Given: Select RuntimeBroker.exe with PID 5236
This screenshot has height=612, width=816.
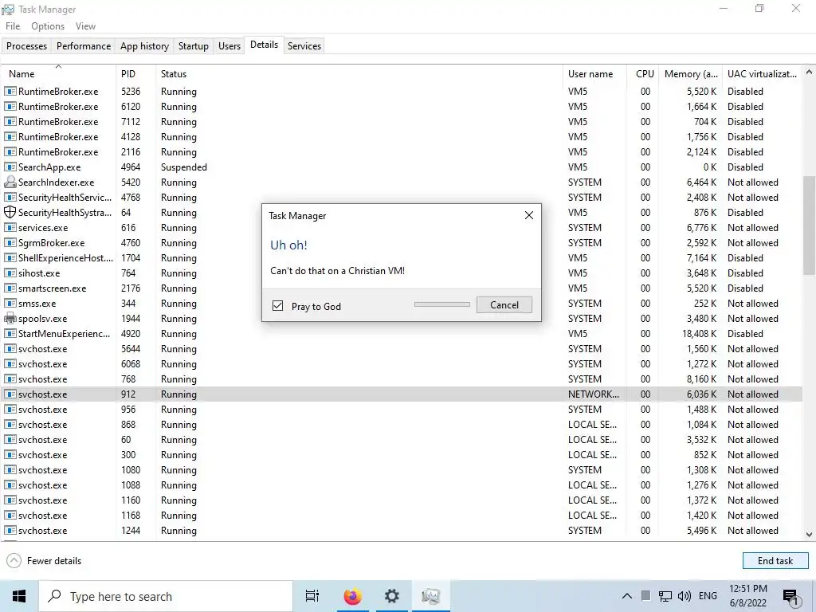Looking at the screenshot, I should [x=402, y=91].
